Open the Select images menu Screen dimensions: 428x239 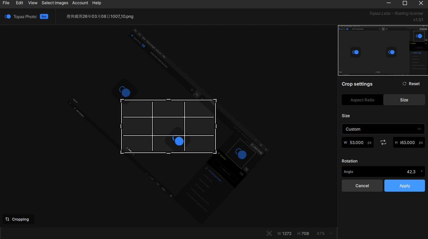55,3
